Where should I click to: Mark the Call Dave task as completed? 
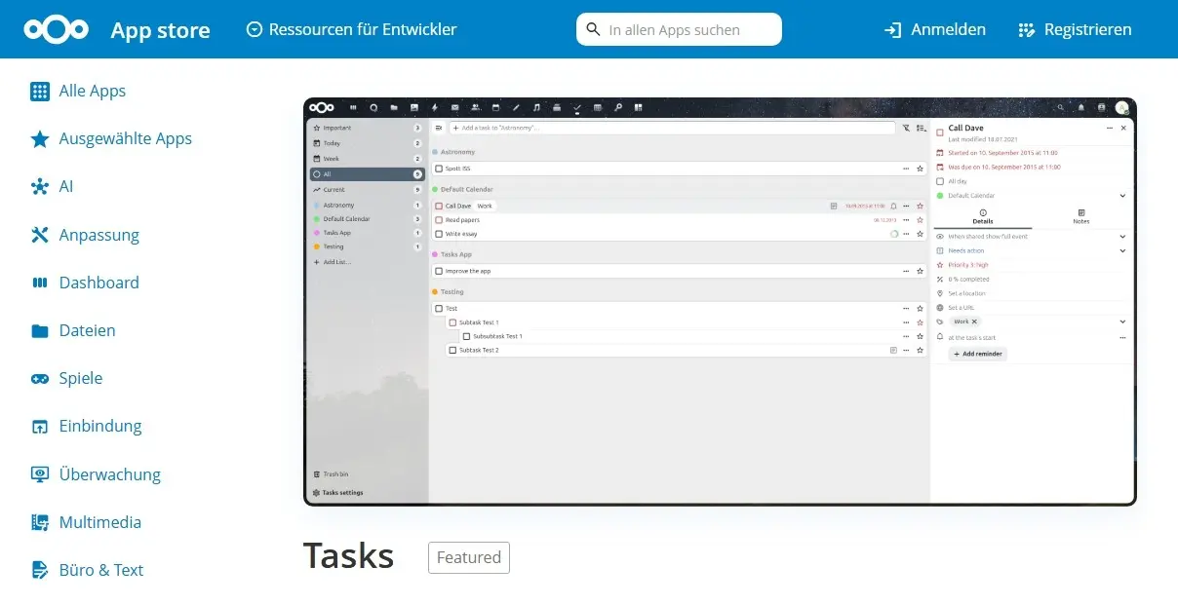pyautogui.click(x=440, y=206)
